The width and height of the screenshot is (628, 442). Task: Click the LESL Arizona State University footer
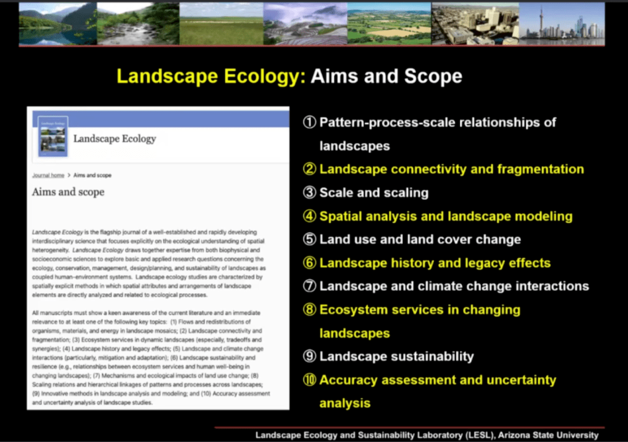tap(427, 435)
